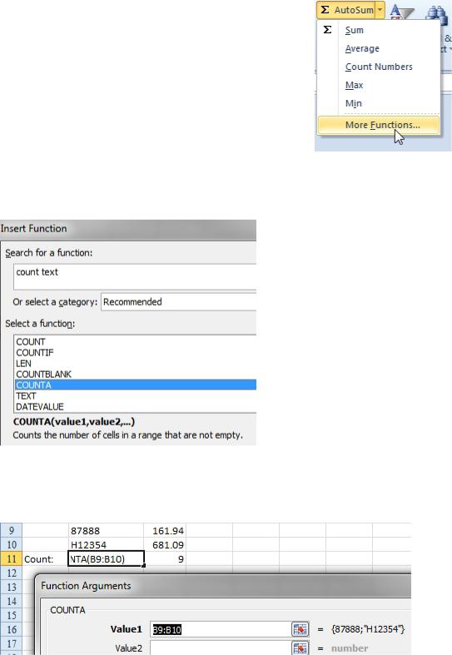Select row 10 header

[x=11, y=544]
